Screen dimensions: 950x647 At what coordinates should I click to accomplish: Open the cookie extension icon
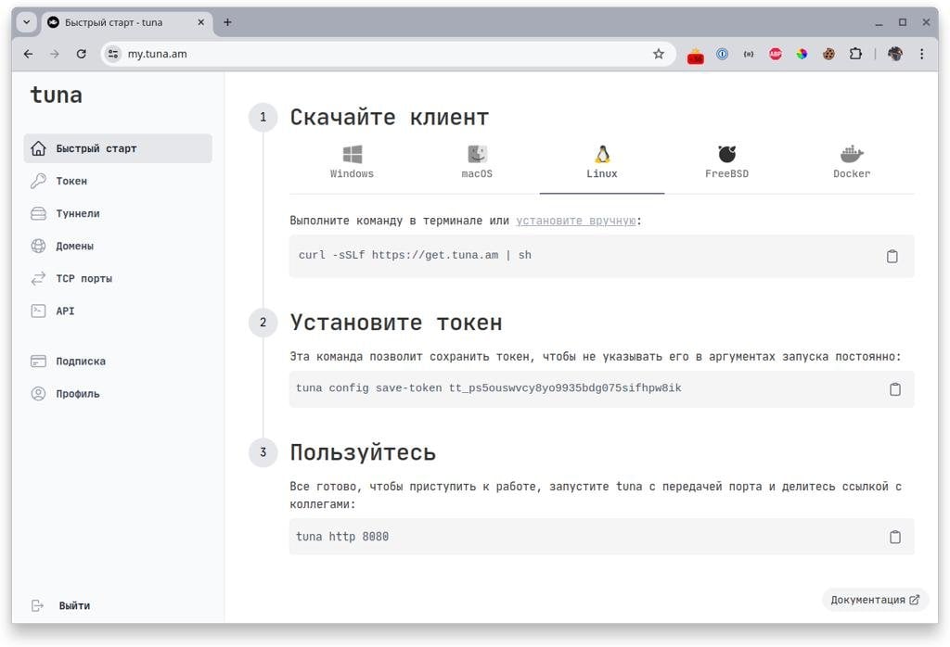coord(828,54)
